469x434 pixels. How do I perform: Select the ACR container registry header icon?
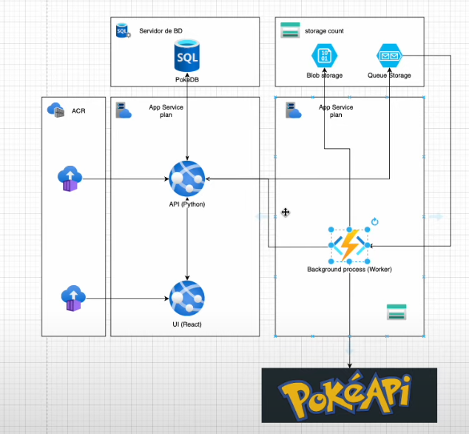[x=57, y=110]
